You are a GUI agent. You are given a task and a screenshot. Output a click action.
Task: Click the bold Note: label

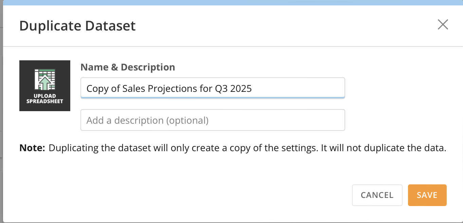[x=32, y=148]
